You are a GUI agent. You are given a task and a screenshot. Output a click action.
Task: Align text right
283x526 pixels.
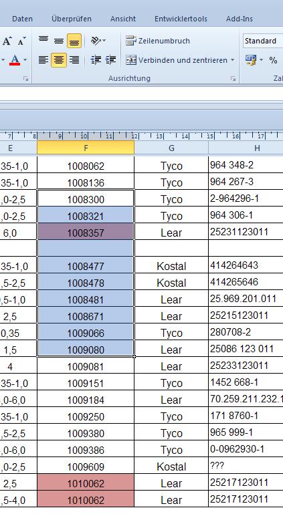click(74, 60)
